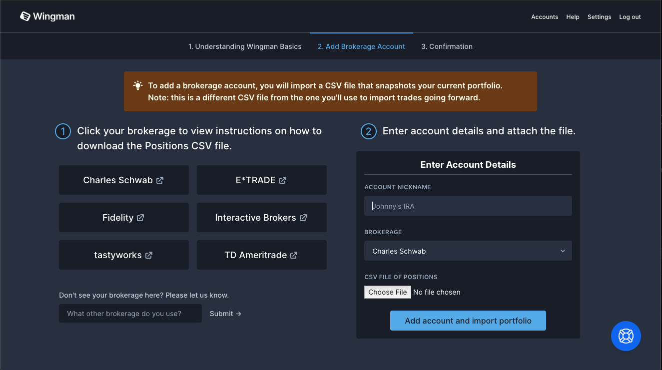Click external link icon on Charles Schwab

coord(160,180)
